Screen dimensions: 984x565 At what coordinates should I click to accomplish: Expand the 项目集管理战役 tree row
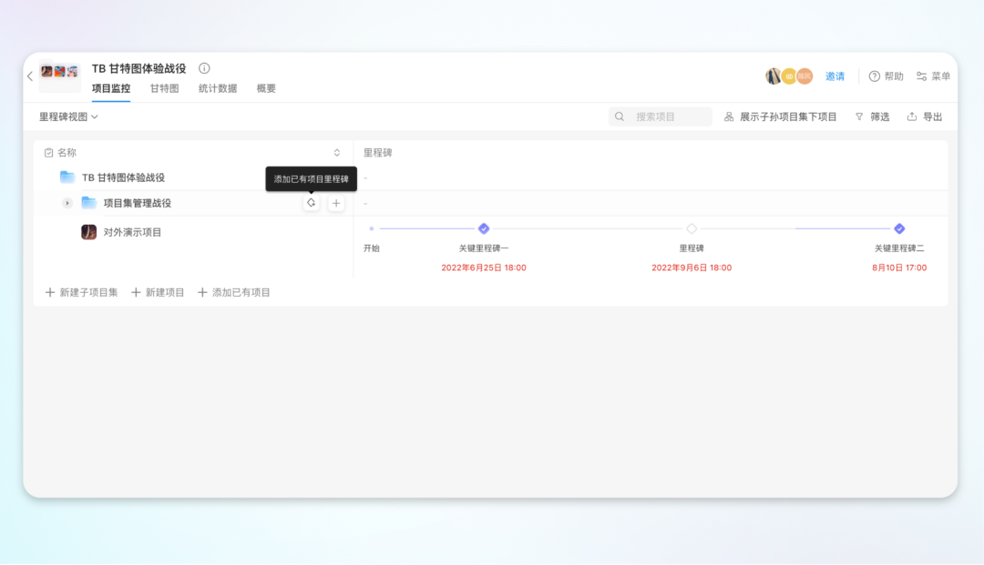point(67,203)
